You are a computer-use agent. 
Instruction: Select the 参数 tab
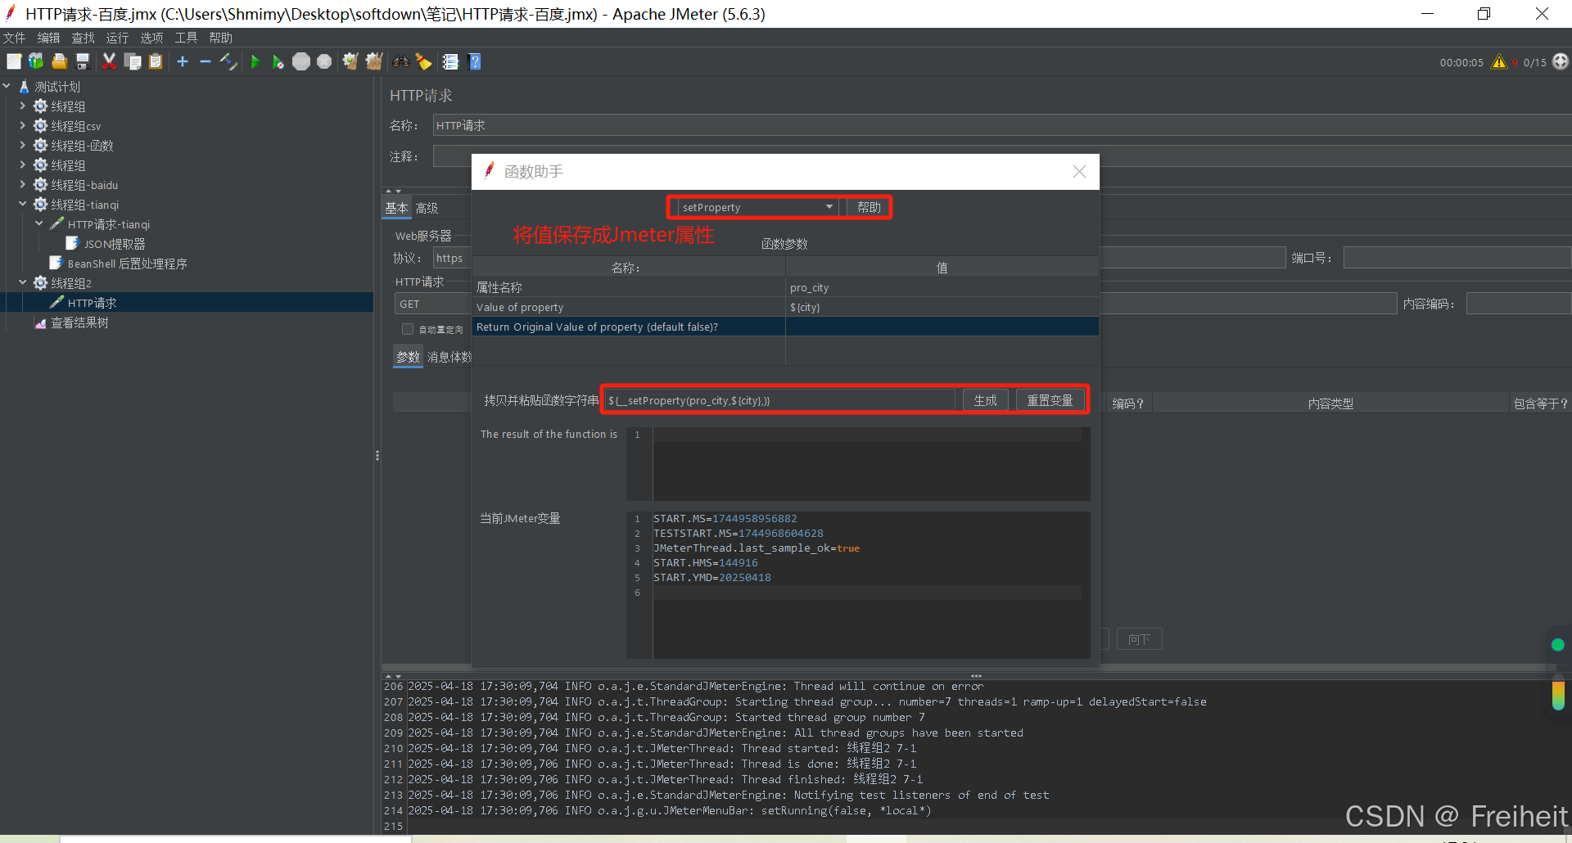[x=408, y=357]
